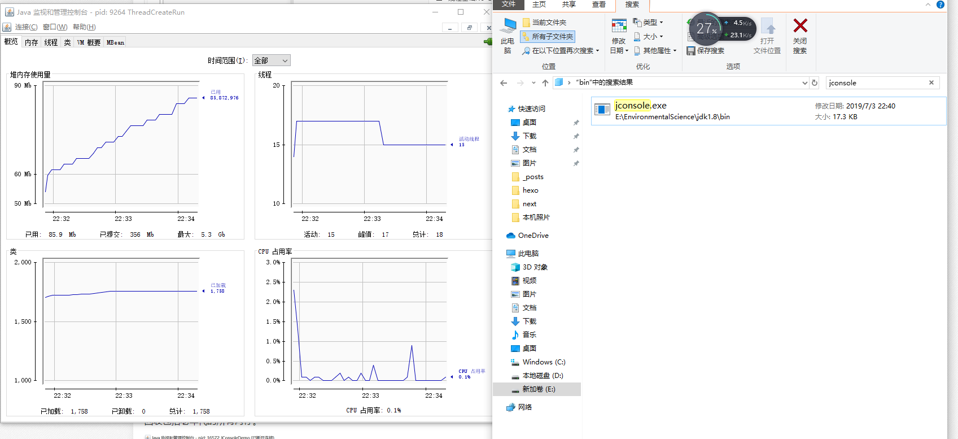Switch to MBean tab
The image size is (958, 439).
coord(115,42)
